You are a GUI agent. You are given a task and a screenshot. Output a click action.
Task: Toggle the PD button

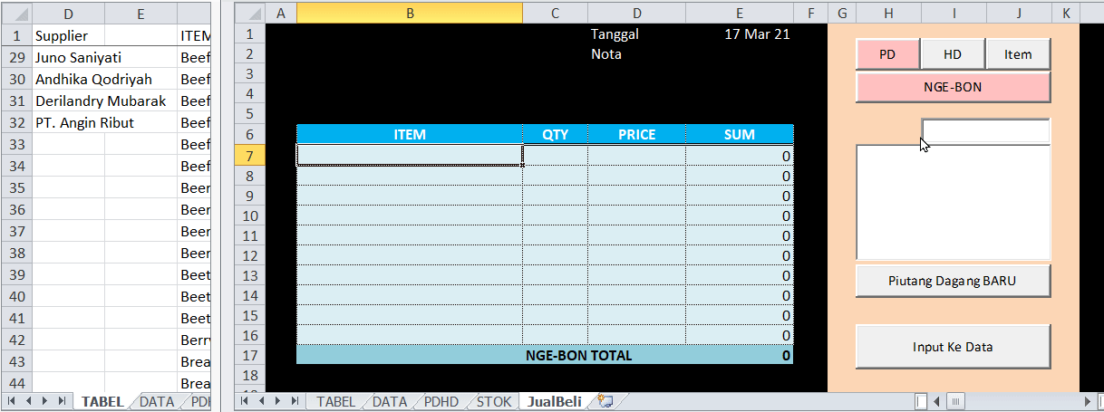coord(887,54)
